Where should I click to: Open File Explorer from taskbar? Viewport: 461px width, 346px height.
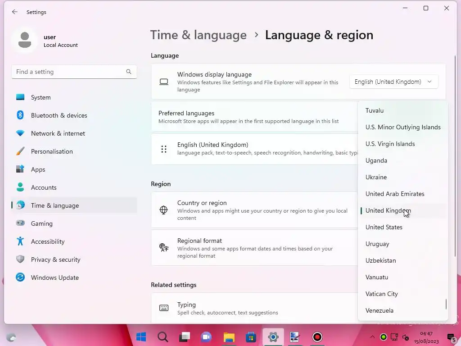[229, 337]
